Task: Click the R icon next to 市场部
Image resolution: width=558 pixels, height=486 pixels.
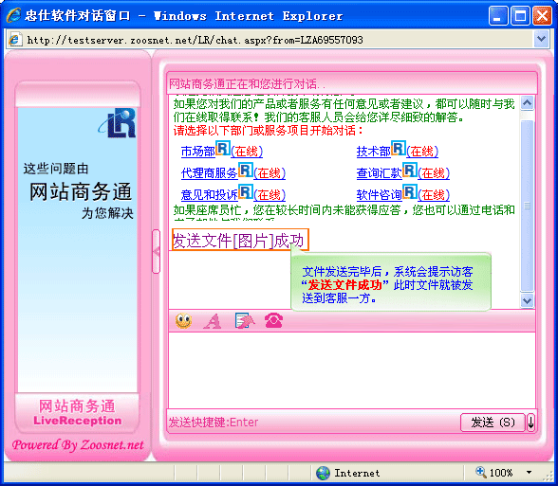Action: click(x=223, y=149)
